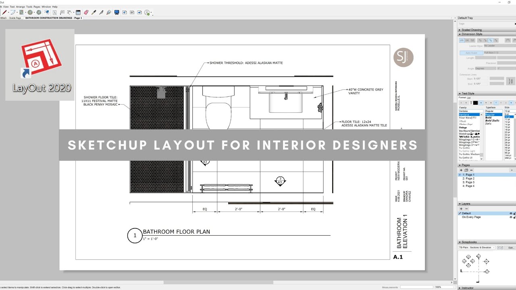516x290 pixels.
Task: Collapse the Layers panel
Action: click(x=460, y=204)
